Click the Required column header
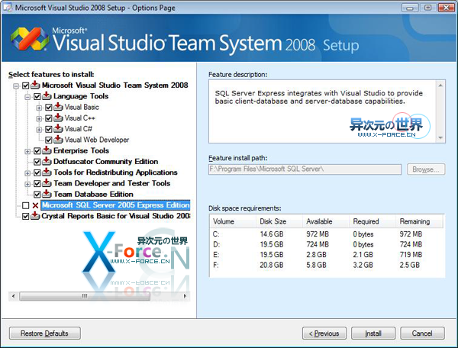The image size is (458, 348). pyautogui.click(x=373, y=221)
